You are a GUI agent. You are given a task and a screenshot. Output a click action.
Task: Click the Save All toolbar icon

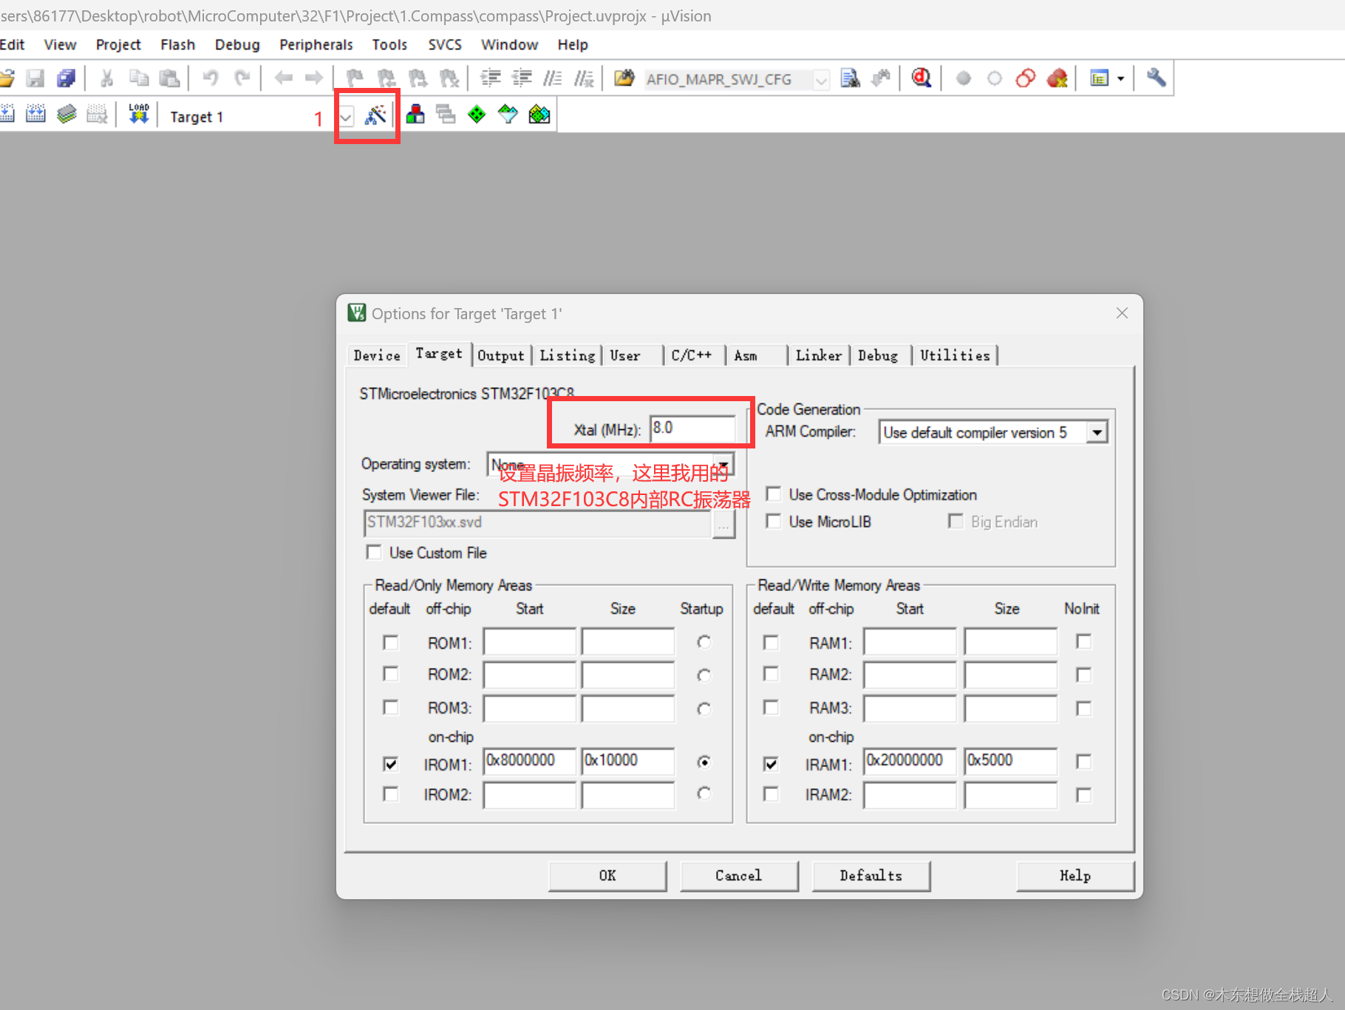(x=67, y=78)
